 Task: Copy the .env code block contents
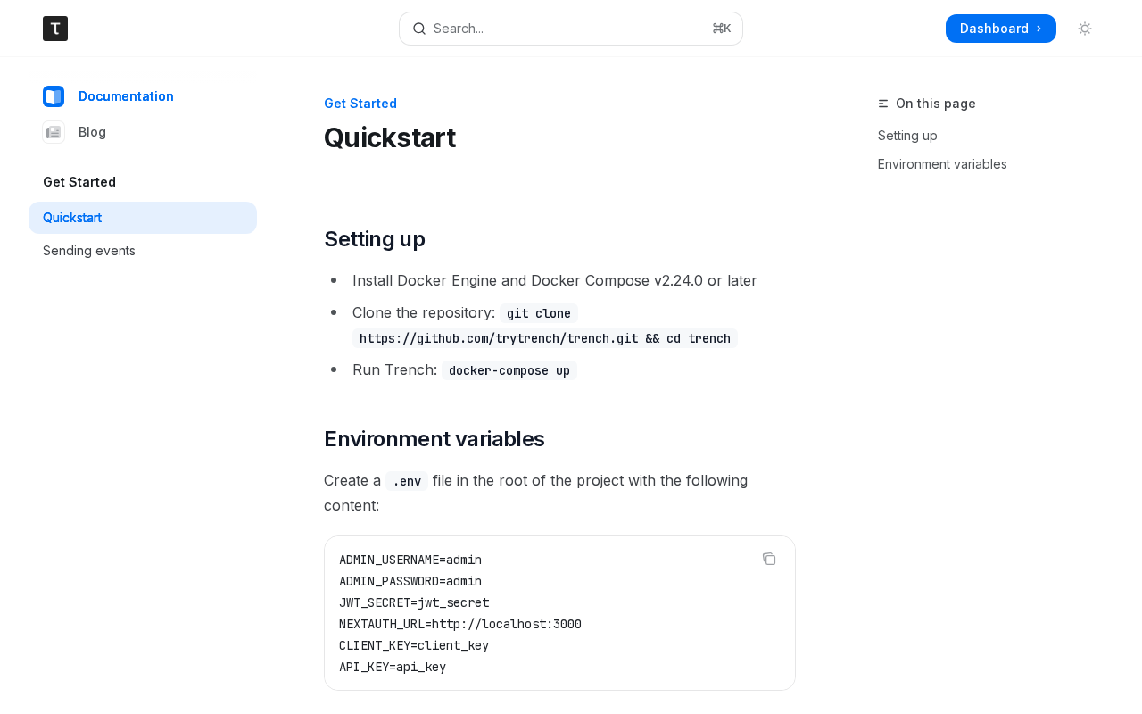(769, 559)
